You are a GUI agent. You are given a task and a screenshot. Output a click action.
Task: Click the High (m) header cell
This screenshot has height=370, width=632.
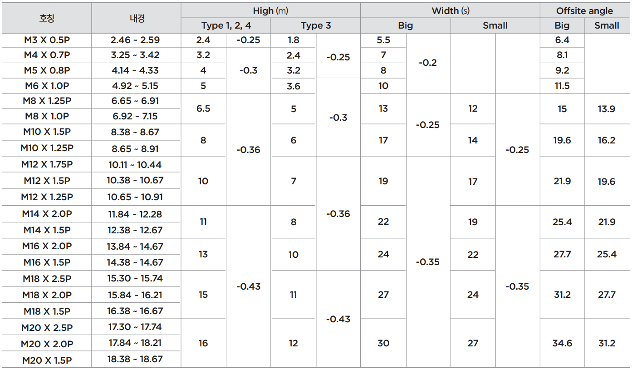(270, 11)
